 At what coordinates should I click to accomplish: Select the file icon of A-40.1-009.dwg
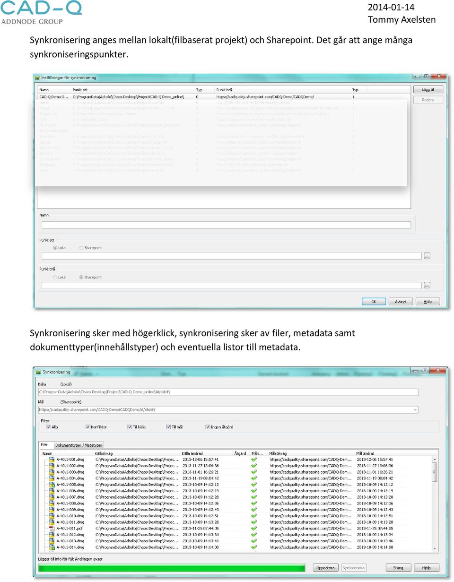[52, 509]
